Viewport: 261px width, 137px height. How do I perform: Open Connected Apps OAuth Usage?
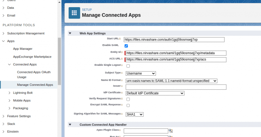coord(34,75)
